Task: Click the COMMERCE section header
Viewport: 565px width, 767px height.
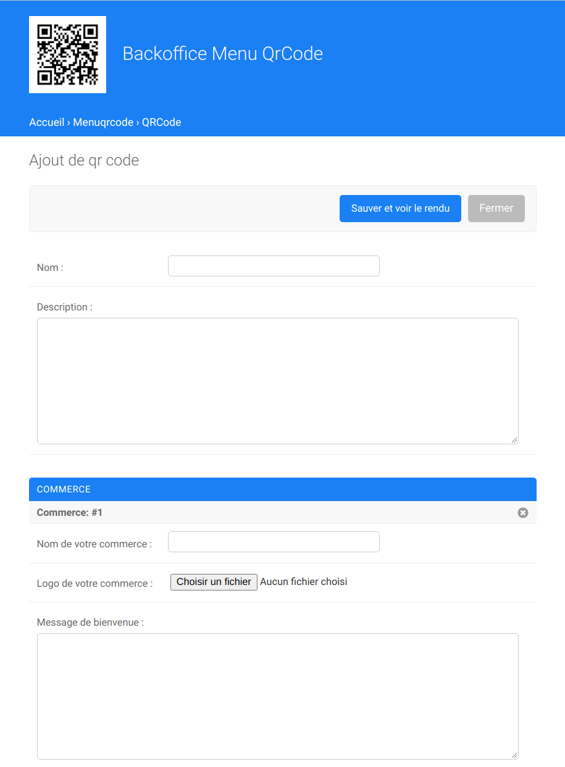Action: [x=283, y=489]
